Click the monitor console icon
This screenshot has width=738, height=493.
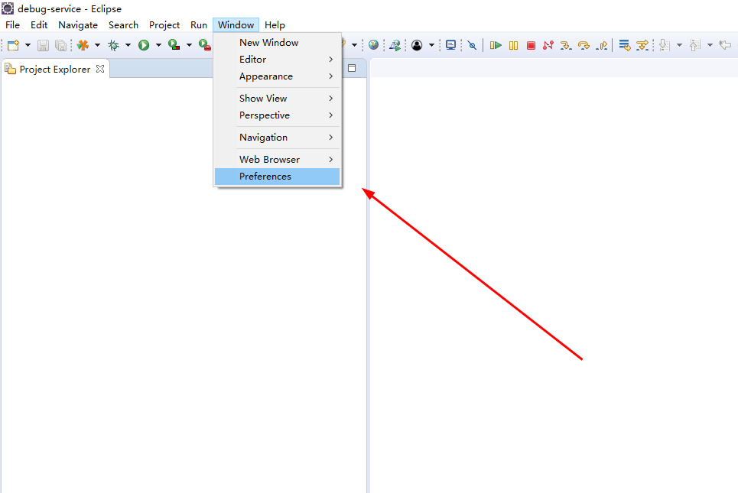click(451, 45)
